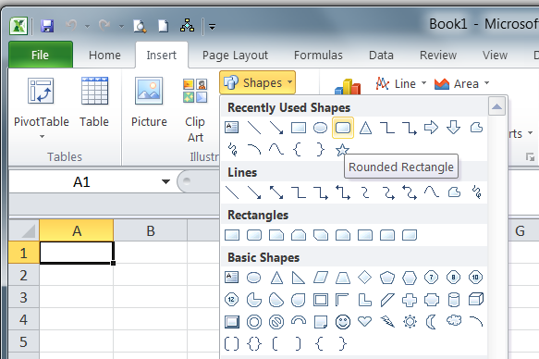Select the Can cylinder shape
The image size is (539, 359).
point(454,300)
